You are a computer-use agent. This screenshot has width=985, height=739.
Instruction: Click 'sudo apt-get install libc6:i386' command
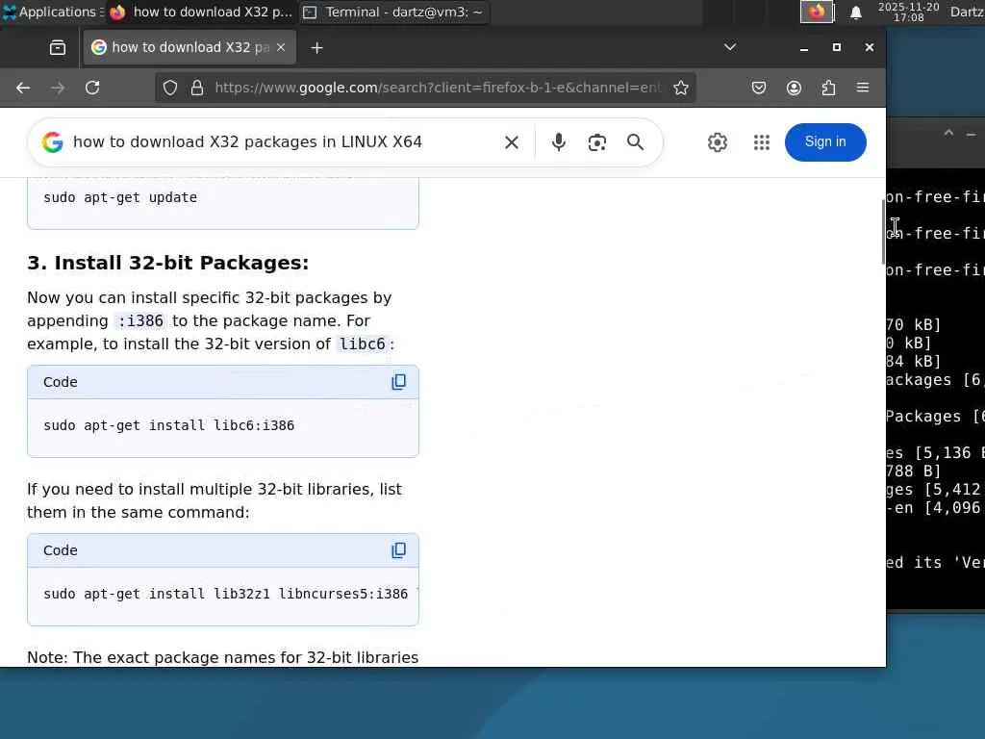168,425
